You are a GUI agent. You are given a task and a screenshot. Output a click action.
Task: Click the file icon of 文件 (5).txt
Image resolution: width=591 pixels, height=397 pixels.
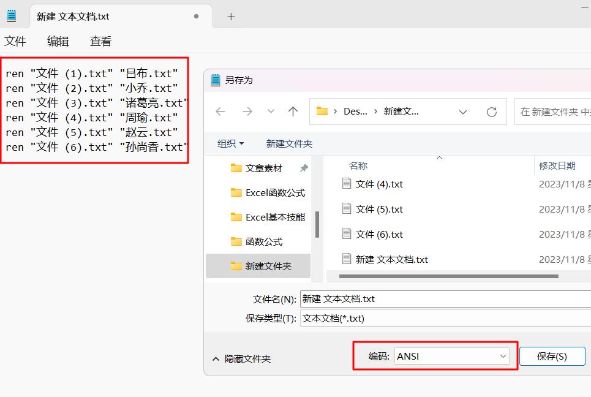(x=347, y=208)
